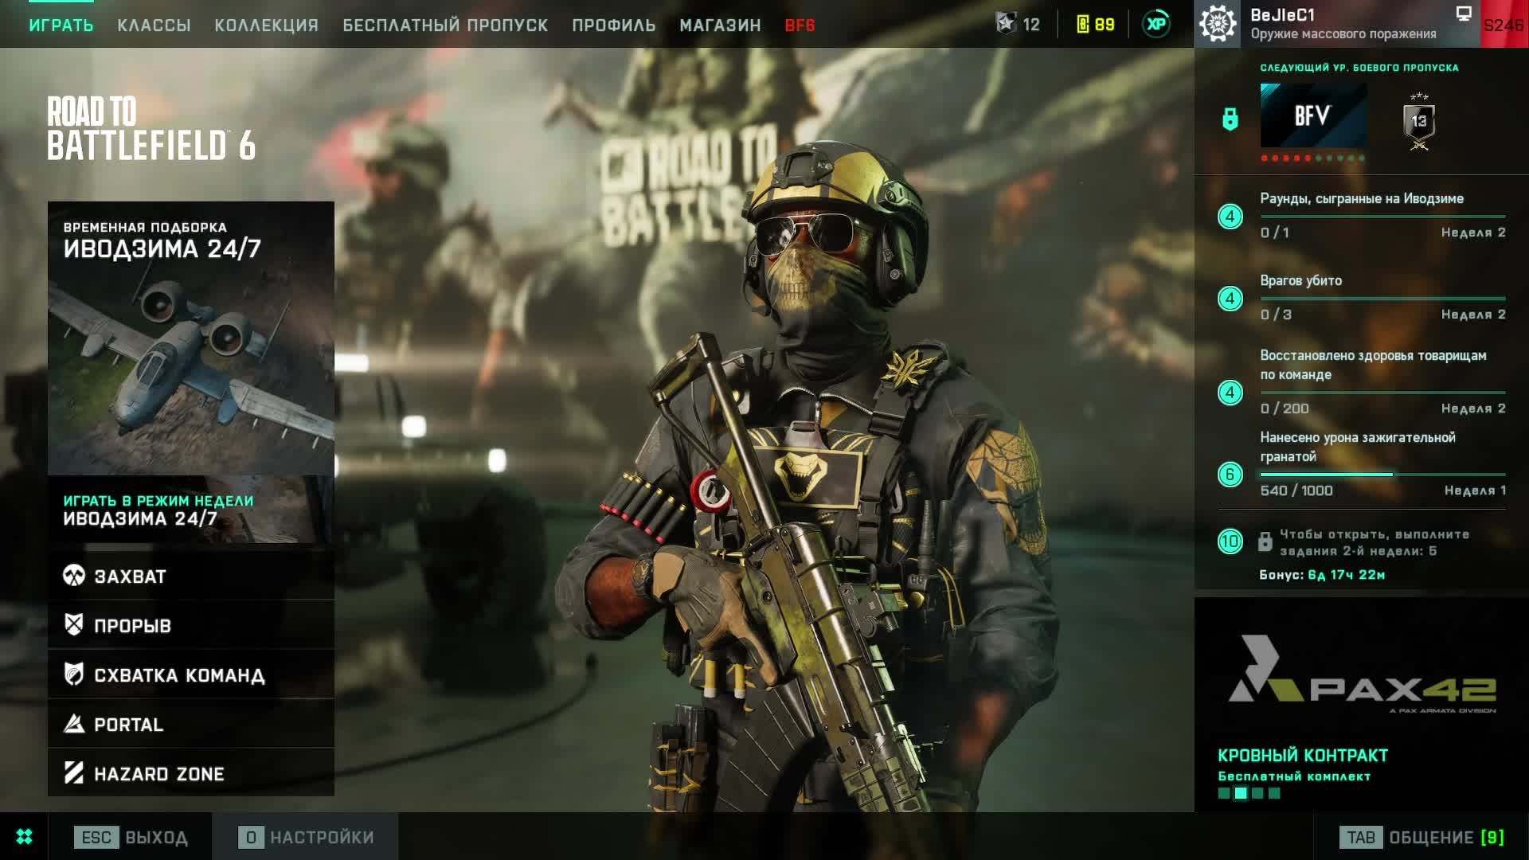
Task: Open the Магазин menu tab
Action: click(720, 25)
